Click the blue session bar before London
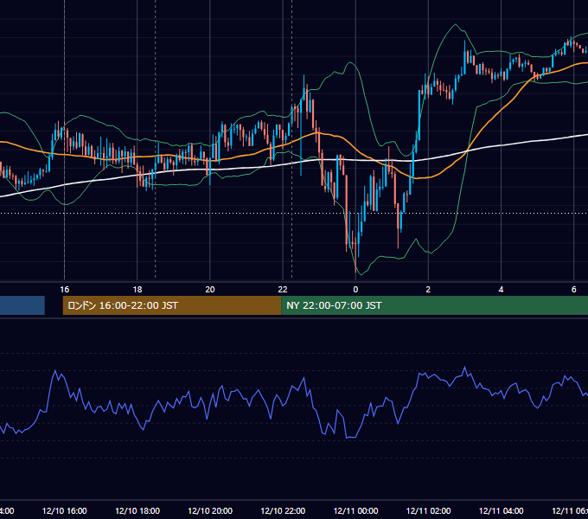 22,305
